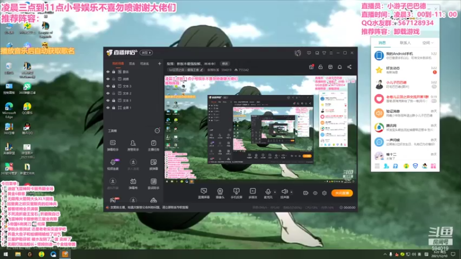Open the 空间 dropdown in the QQ window

click(x=428, y=43)
